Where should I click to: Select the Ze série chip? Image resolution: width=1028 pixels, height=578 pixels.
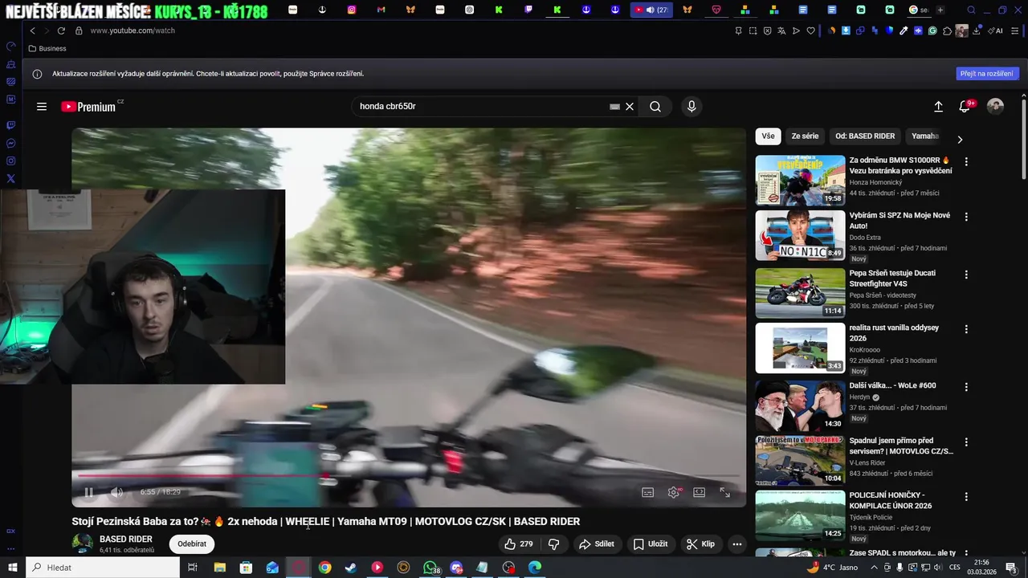pos(805,136)
